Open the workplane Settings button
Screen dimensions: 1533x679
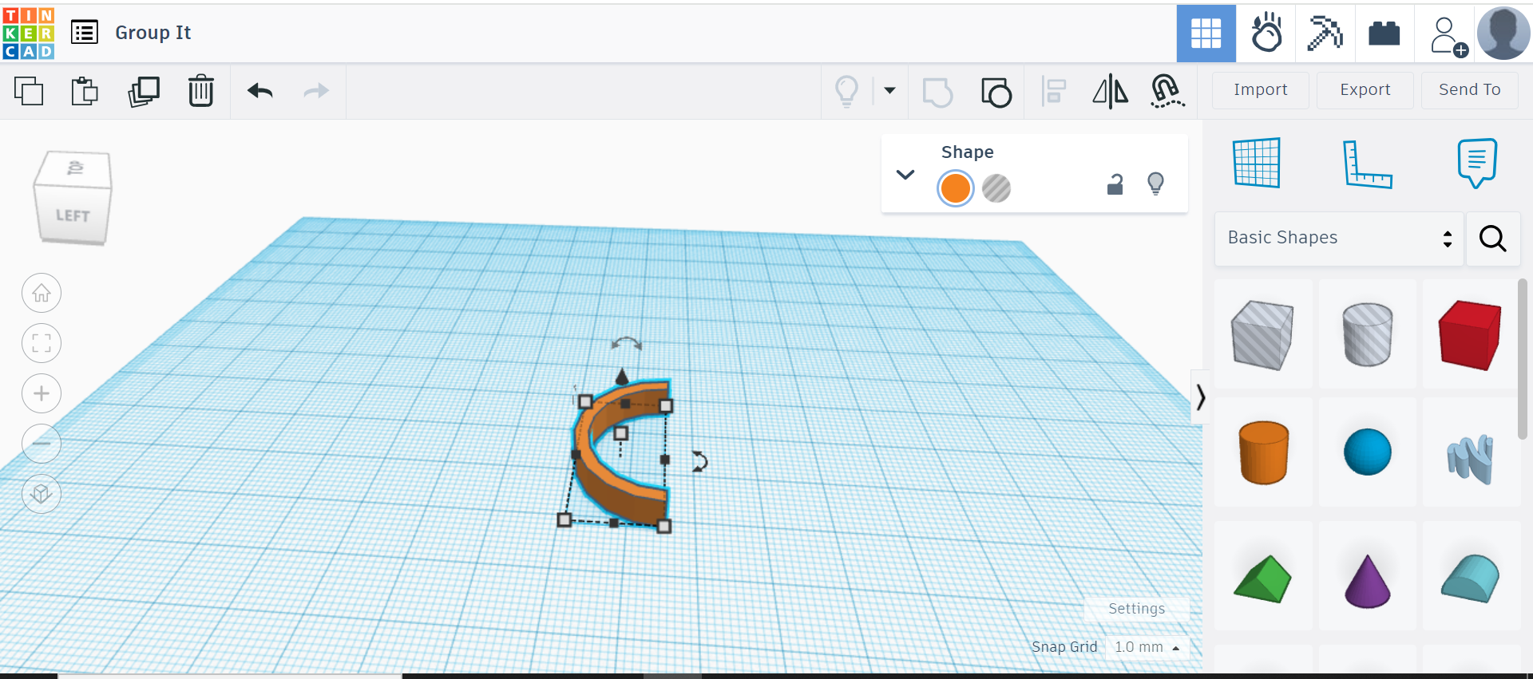tap(1136, 609)
